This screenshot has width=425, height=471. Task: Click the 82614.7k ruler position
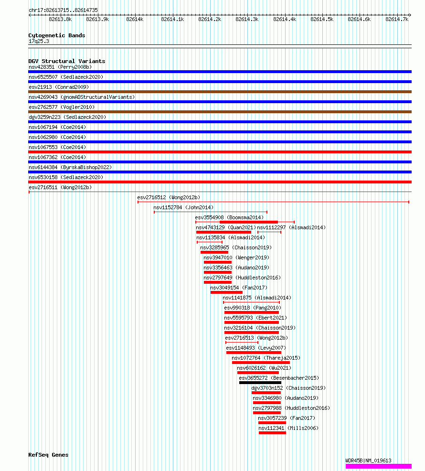coord(397,19)
